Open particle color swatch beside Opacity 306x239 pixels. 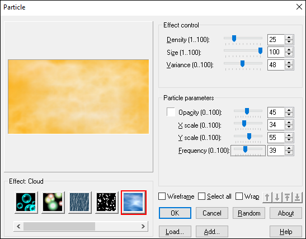point(171,112)
